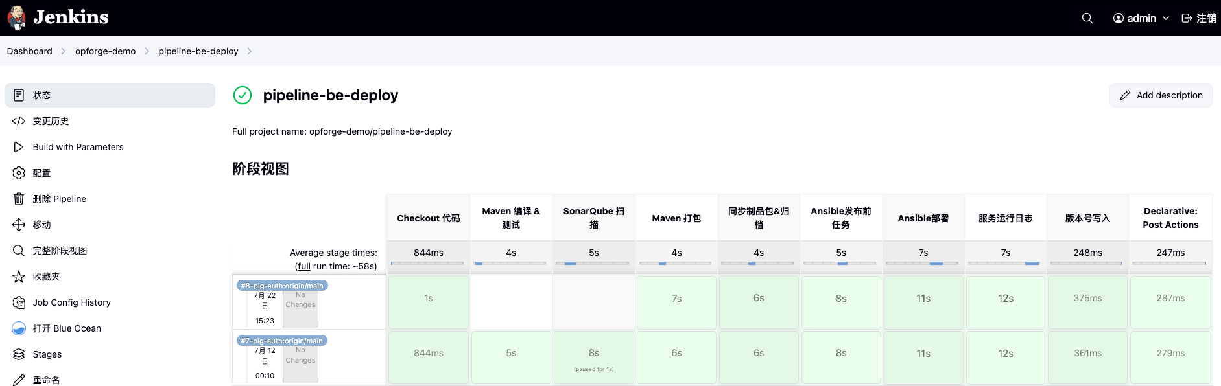Expand chevron after opforge-demo breadcrumb
1221x386 pixels.
[147, 51]
